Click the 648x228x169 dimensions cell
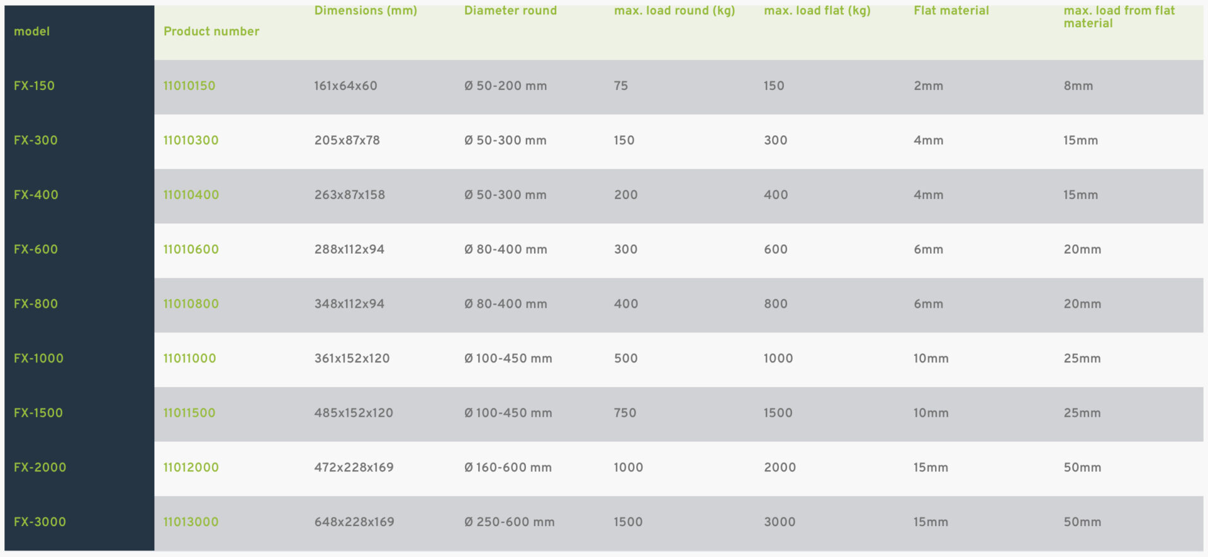1208x557 pixels. [x=354, y=522]
